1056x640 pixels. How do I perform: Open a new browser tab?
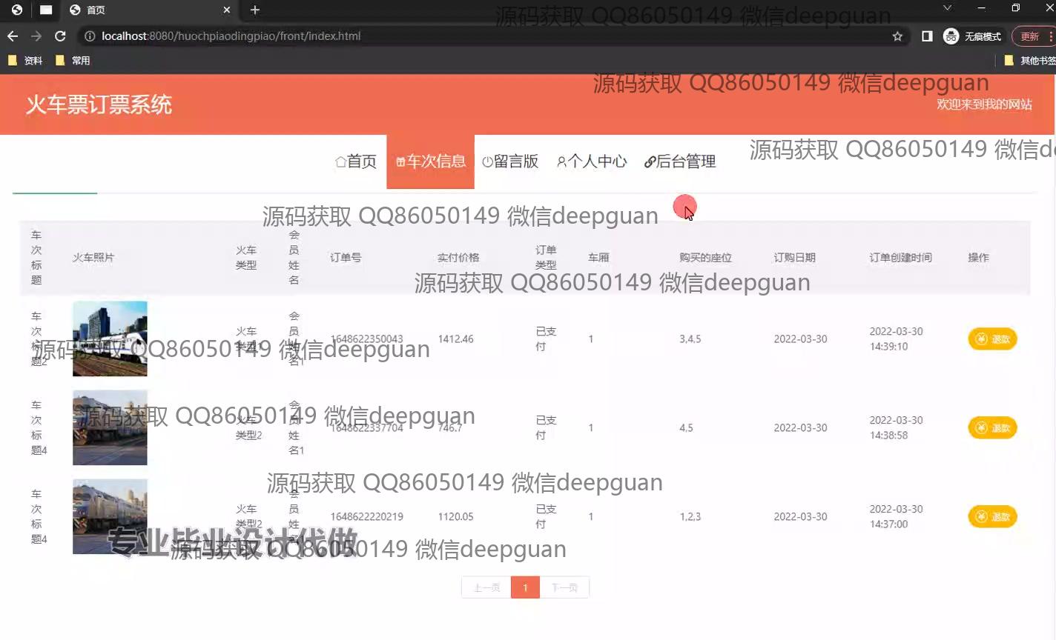click(x=255, y=10)
